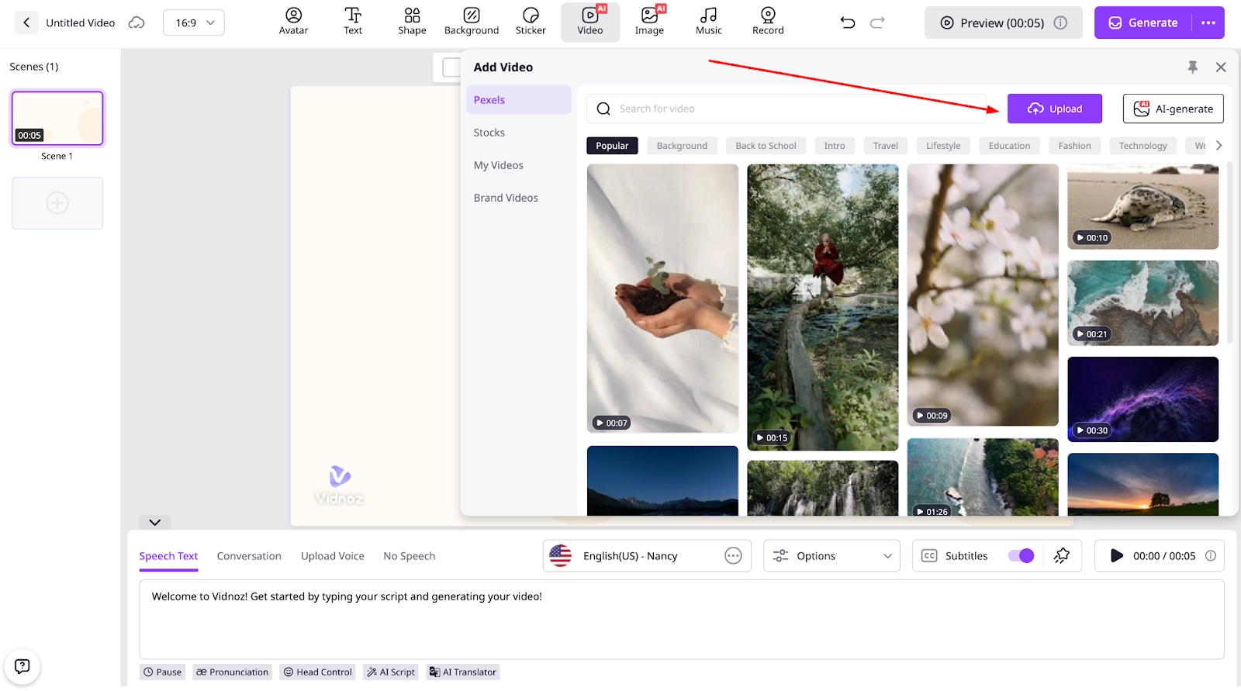The width and height of the screenshot is (1241, 691).
Task: Add a new scene
Action: pos(57,203)
